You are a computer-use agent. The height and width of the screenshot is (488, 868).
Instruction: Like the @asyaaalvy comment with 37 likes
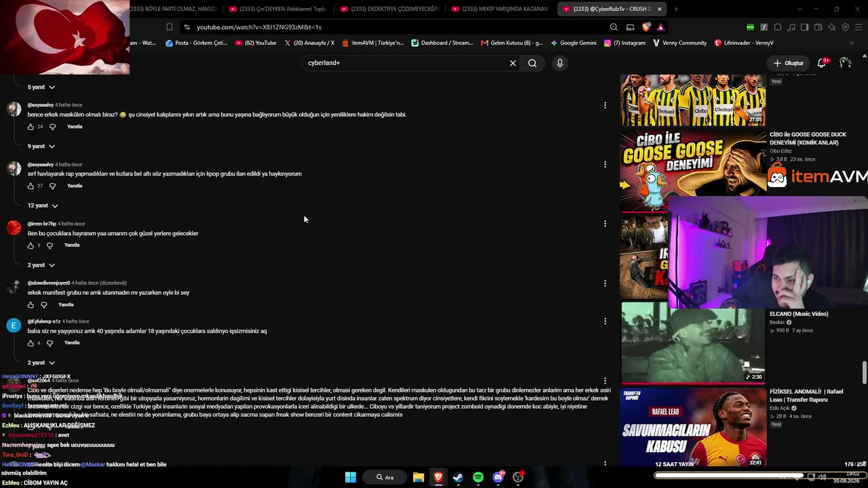31,186
